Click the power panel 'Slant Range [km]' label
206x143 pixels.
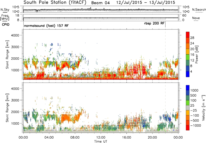[x=7, y=54]
